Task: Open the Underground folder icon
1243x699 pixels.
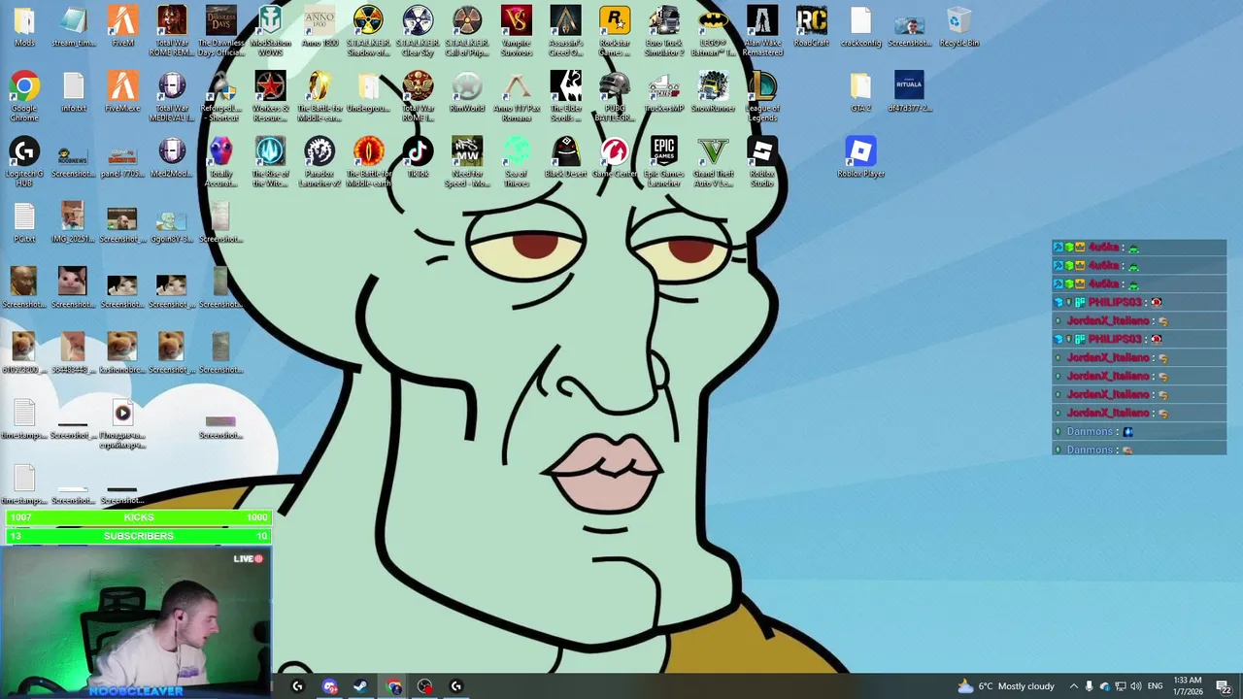Action: click(368, 92)
